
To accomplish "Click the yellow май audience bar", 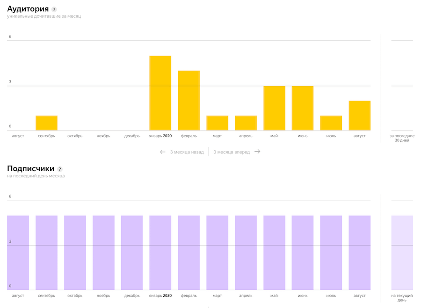I will pyautogui.click(x=274, y=108).
